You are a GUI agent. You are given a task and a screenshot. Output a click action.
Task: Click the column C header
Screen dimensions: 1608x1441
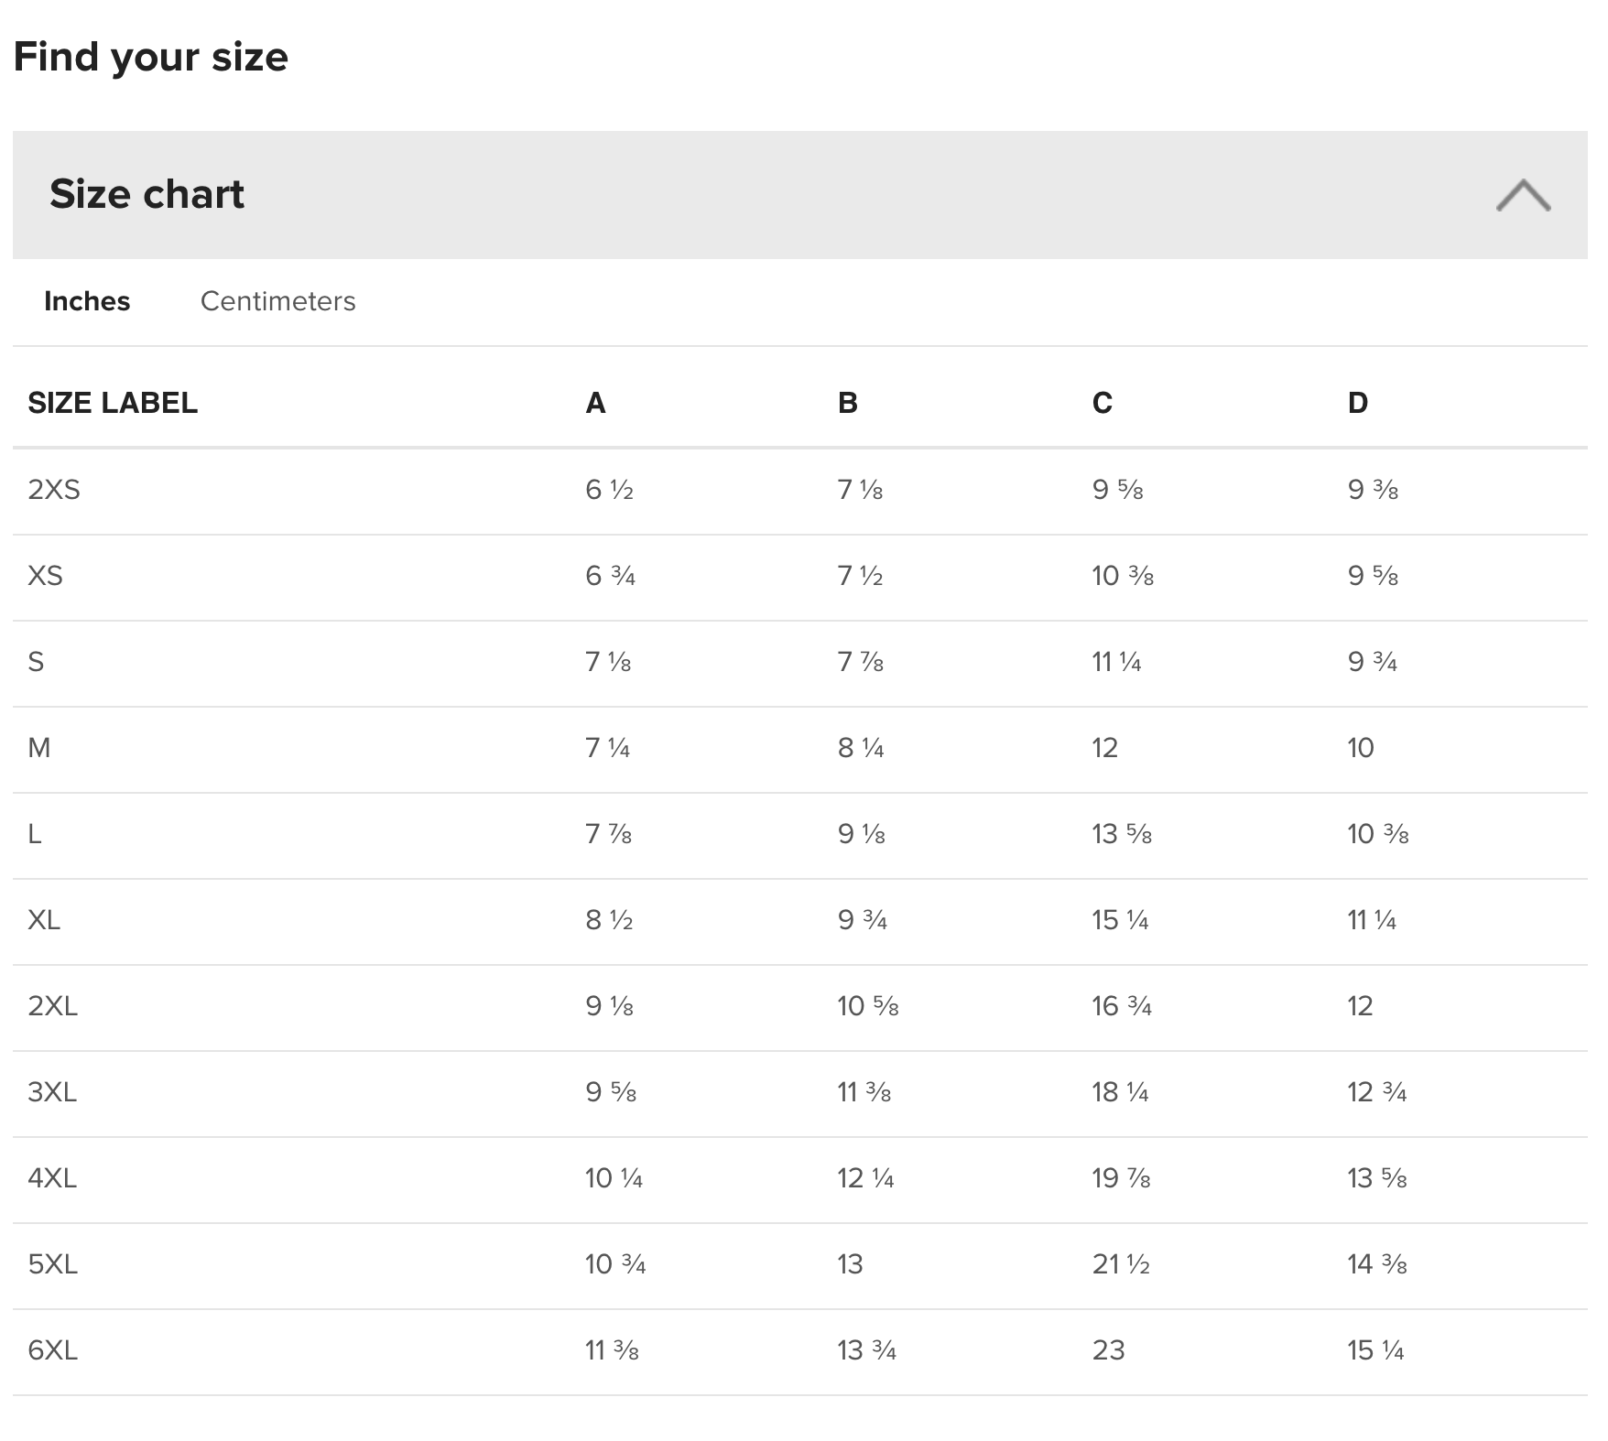[x=1102, y=403]
